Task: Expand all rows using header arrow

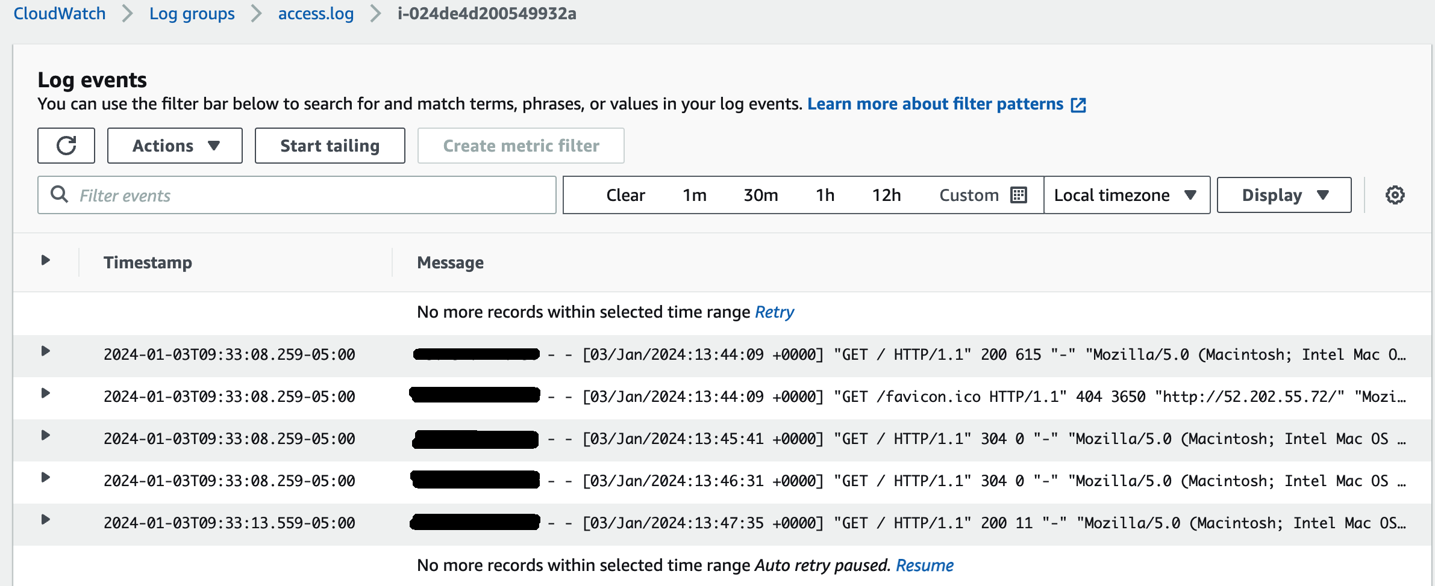Action: (x=45, y=261)
